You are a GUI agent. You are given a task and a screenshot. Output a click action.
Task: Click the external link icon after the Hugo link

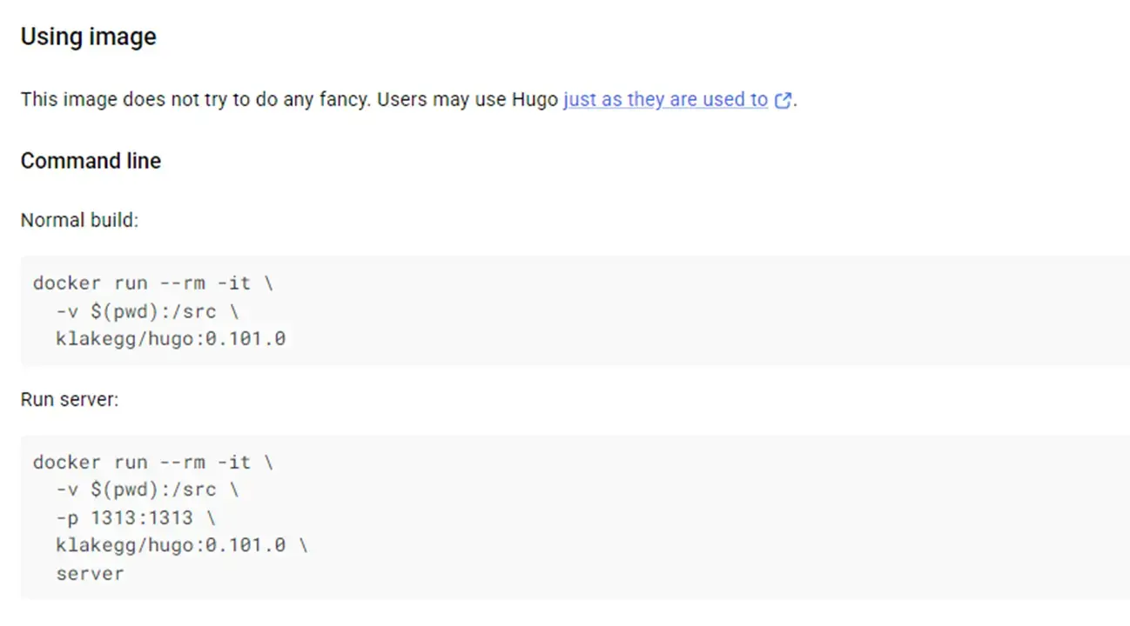coord(784,100)
